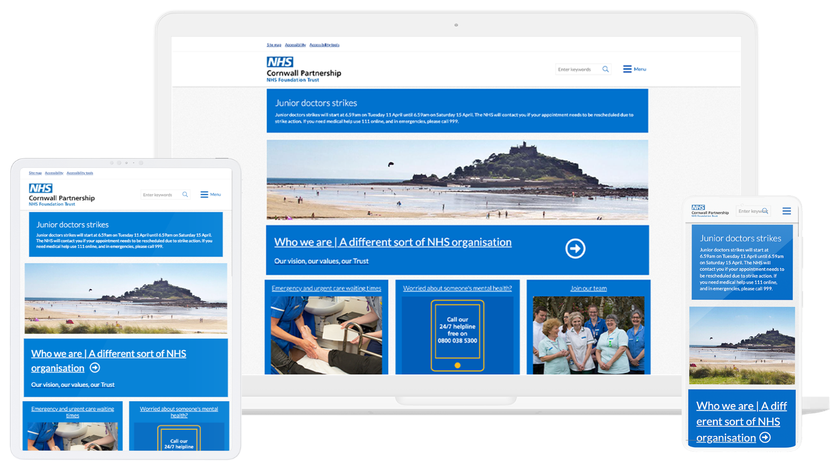Click the staff team group photo on laptop
The height and width of the screenshot is (469, 832).
point(588,335)
